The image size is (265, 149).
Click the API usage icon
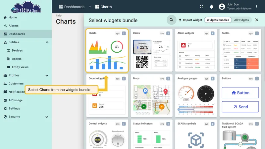point(5,100)
